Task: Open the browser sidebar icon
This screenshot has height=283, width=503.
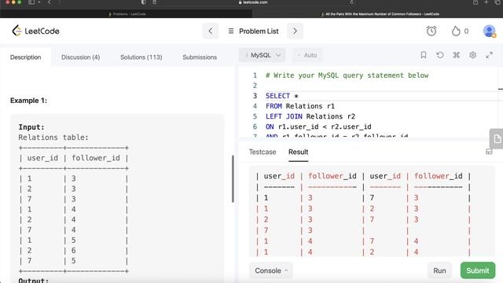Action: click(31, 2)
